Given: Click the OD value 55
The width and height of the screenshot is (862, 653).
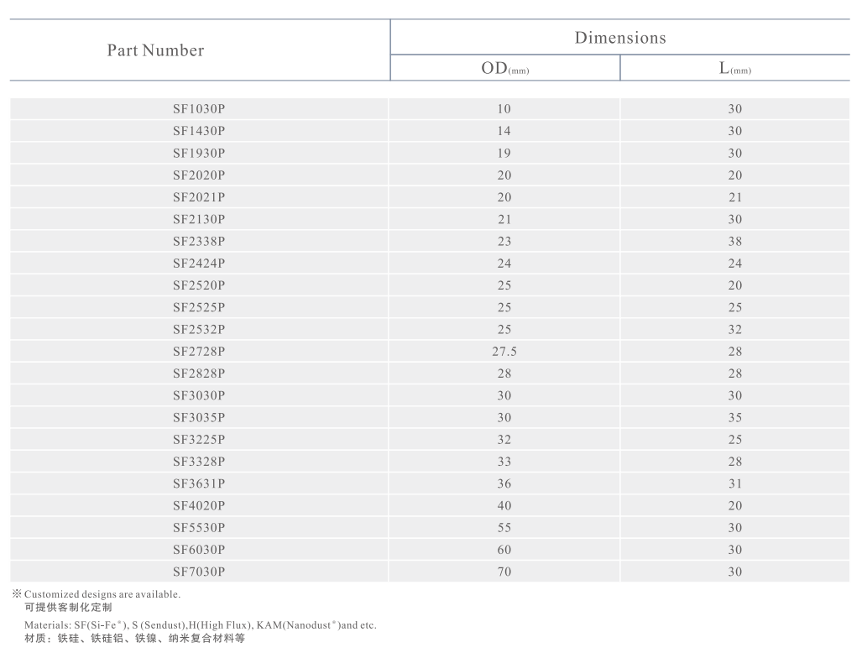Looking at the screenshot, I should [504, 528].
